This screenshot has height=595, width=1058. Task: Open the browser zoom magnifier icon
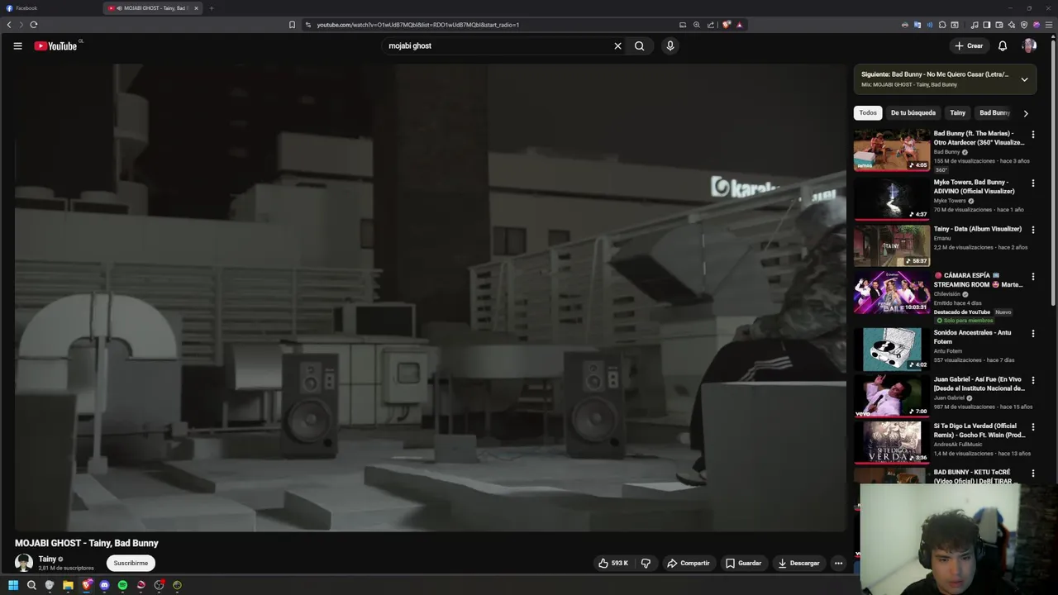click(697, 25)
